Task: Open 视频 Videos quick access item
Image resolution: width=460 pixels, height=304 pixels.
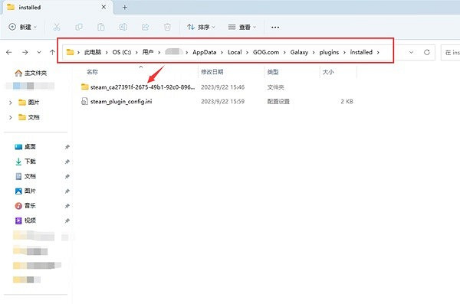Action: [x=25, y=221]
